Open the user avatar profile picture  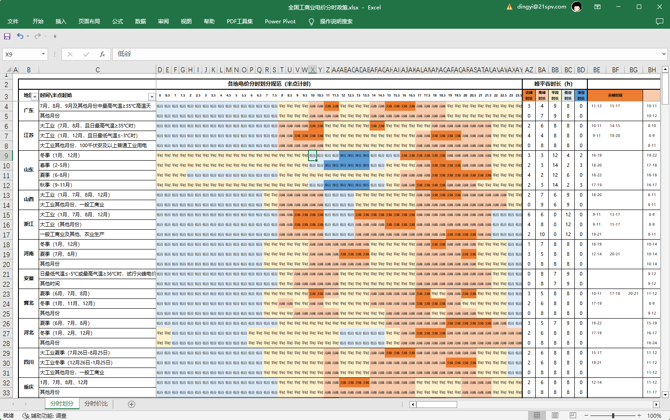click(577, 7)
